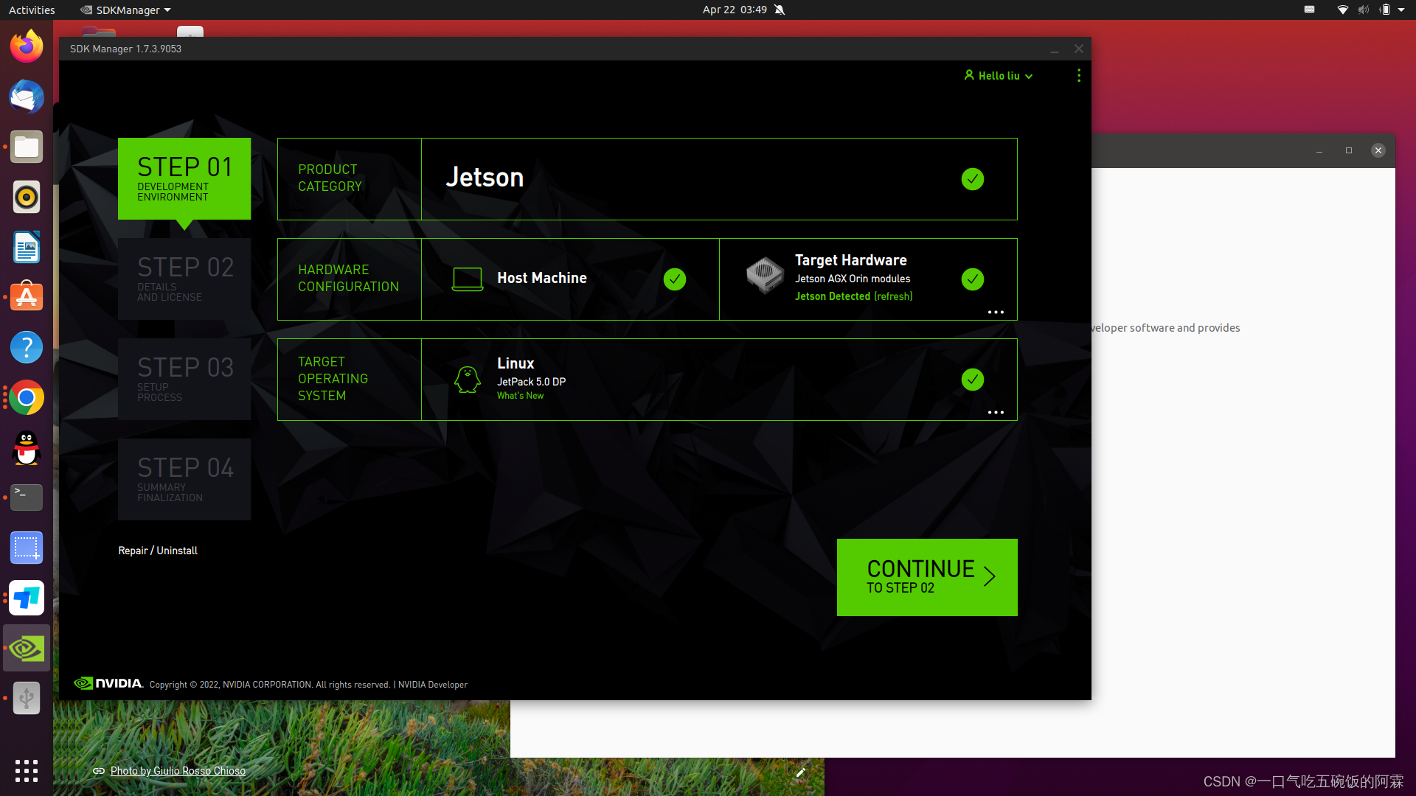Screen dimensions: 1416x796
Task: Go to Step 03 Setup Process
Action: point(184,379)
